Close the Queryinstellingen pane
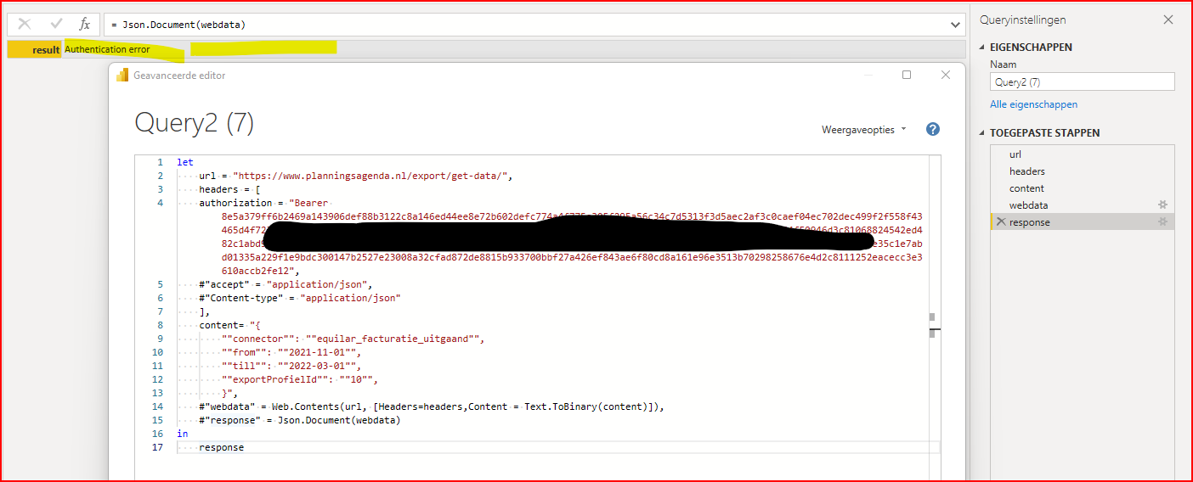This screenshot has width=1193, height=482. pyautogui.click(x=1168, y=20)
